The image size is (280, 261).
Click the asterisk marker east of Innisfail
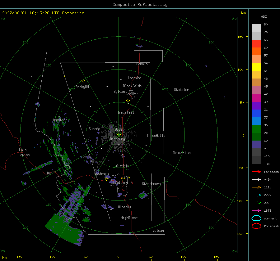click(x=148, y=106)
